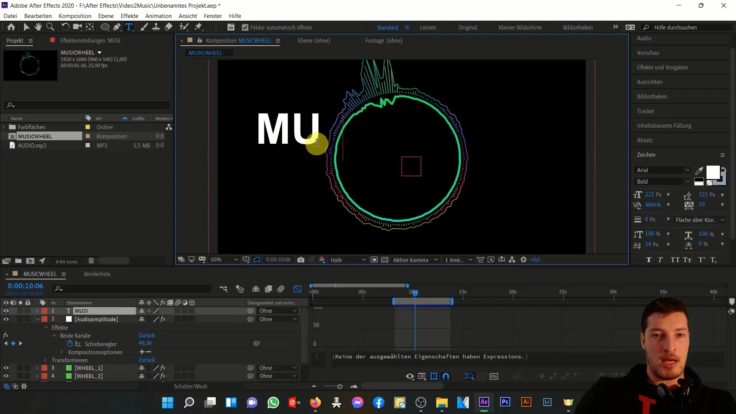This screenshot has width=736, height=414.
Task: Switch to the Renderliste tab
Action: (x=97, y=274)
